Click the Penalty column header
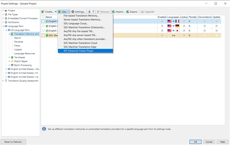The height and width of the screenshot is (145, 230). pos(193,17)
